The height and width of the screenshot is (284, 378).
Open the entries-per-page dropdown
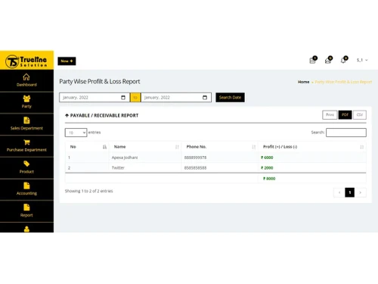[76, 133]
